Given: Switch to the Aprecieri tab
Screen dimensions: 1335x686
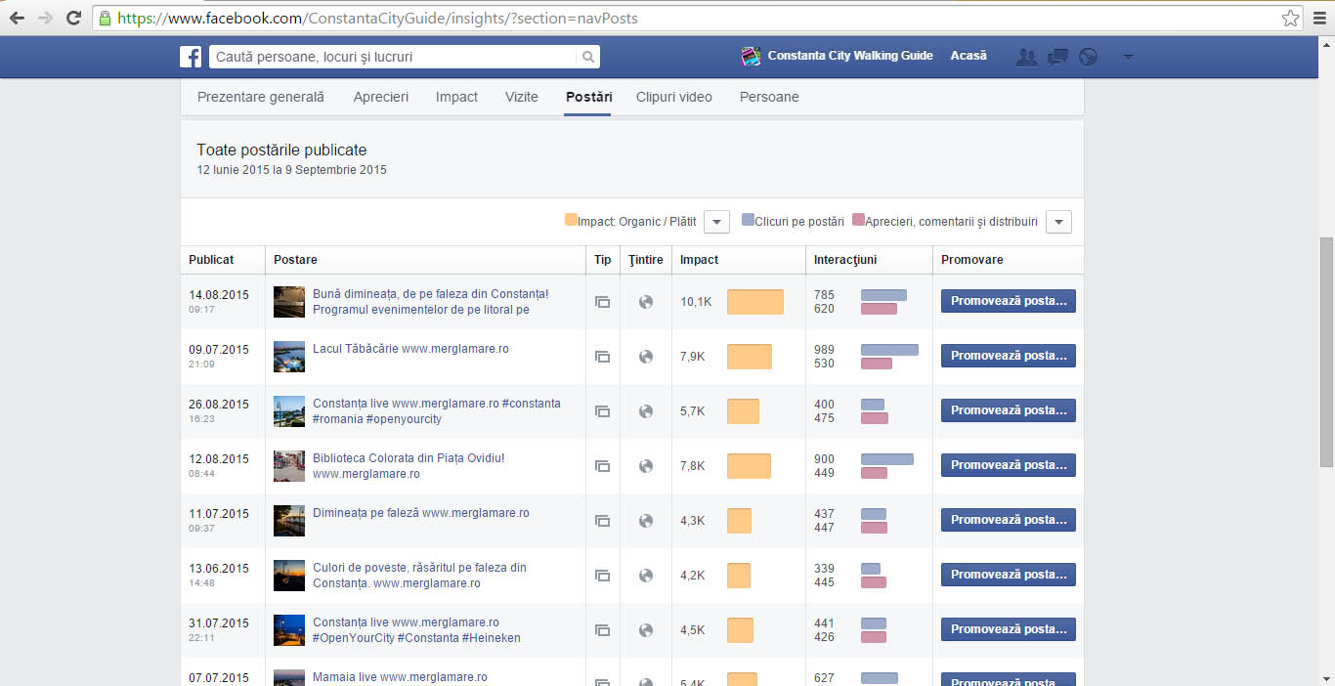Looking at the screenshot, I should pos(381,97).
